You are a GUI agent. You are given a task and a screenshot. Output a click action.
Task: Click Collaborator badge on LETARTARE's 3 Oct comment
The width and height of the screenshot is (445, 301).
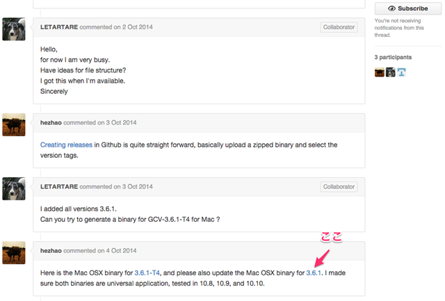point(339,186)
